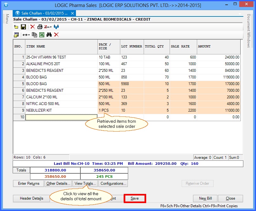Select the ALKALINE PHOS 20T item

61,64
